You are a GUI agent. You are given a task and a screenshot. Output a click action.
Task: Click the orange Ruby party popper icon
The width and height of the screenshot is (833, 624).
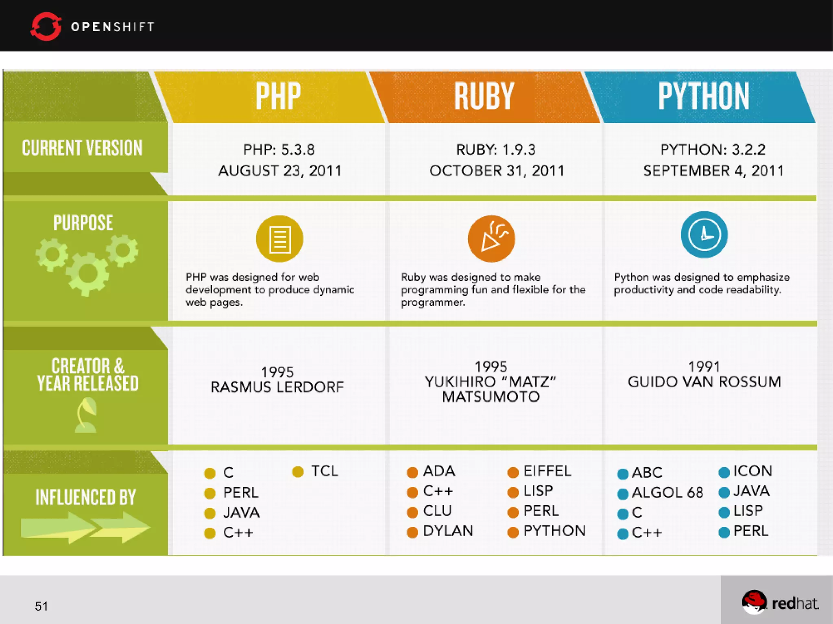click(491, 239)
